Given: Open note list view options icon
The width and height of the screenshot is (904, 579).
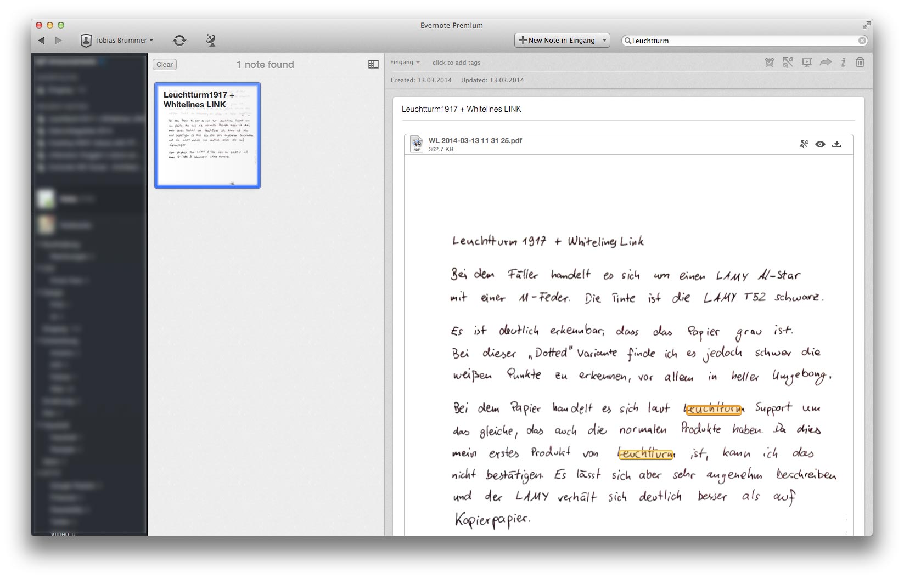Looking at the screenshot, I should click(373, 64).
